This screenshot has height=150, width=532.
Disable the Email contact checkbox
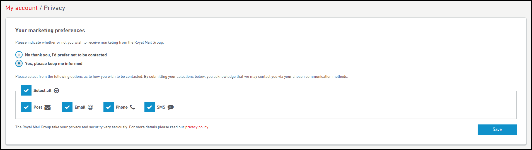pos(67,107)
